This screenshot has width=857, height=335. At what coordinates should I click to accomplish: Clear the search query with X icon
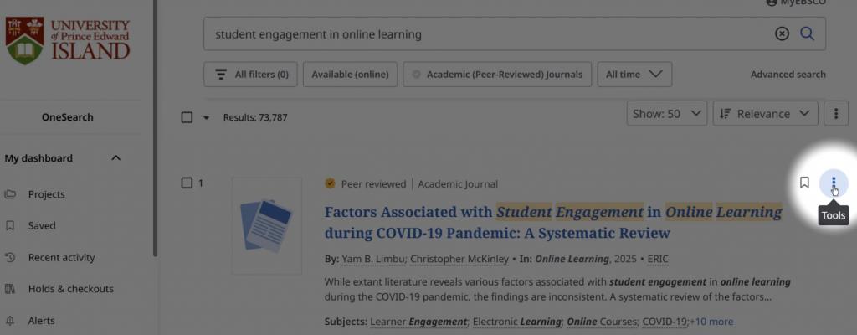[x=782, y=34]
